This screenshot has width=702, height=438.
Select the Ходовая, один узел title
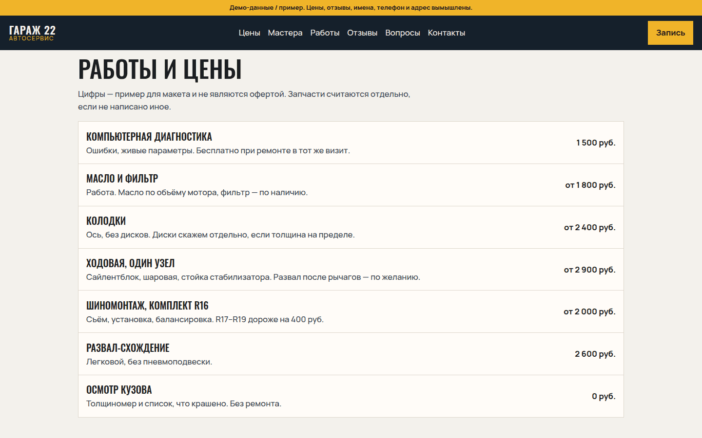130,263
